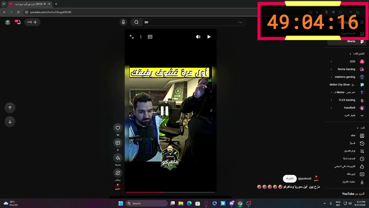Pause the video from the center overlay
Image resolution: width=369 pixels, height=208 pixels.
[165, 111]
